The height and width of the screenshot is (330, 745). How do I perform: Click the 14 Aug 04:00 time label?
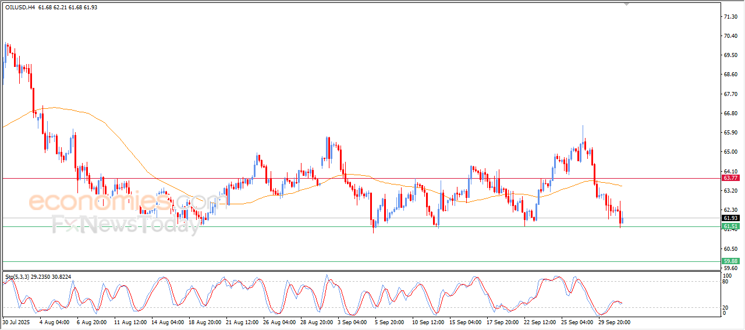click(x=167, y=322)
